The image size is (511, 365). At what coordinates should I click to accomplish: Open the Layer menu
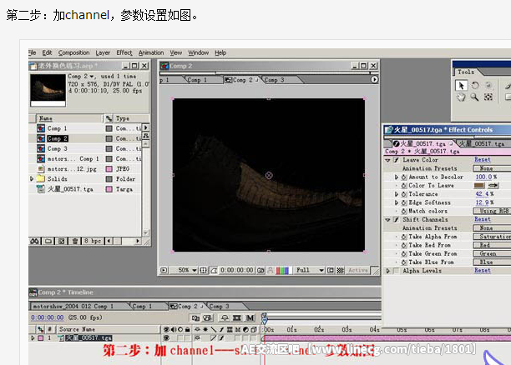103,52
